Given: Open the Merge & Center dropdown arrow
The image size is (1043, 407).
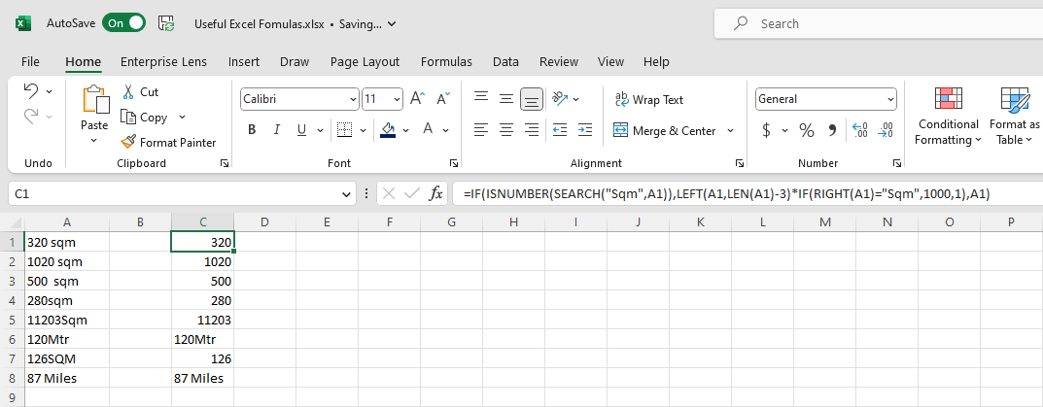Looking at the screenshot, I should (x=730, y=130).
